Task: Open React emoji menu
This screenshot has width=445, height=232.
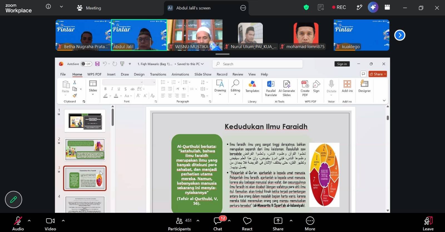Action: [x=247, y=224]
